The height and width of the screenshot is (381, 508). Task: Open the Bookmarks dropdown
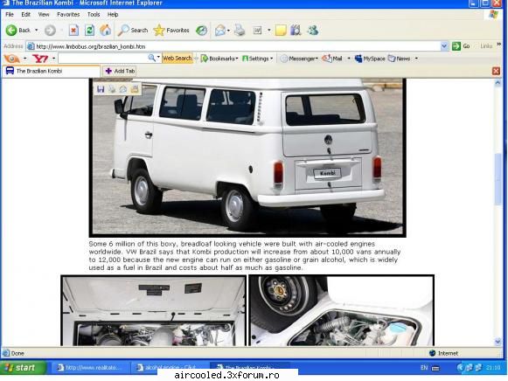click(219, 59)
